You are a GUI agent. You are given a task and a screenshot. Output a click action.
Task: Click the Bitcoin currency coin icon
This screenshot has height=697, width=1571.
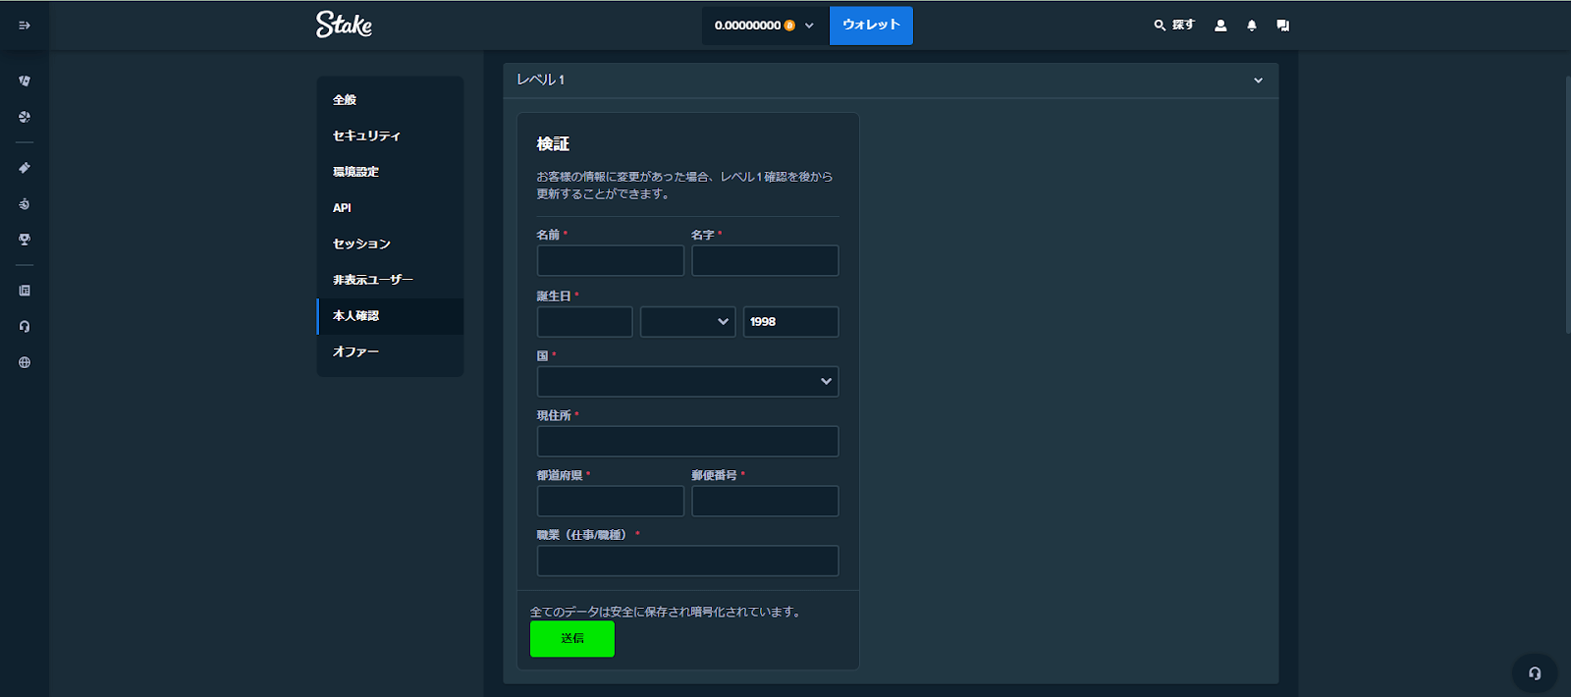click(x=789, y=26)
